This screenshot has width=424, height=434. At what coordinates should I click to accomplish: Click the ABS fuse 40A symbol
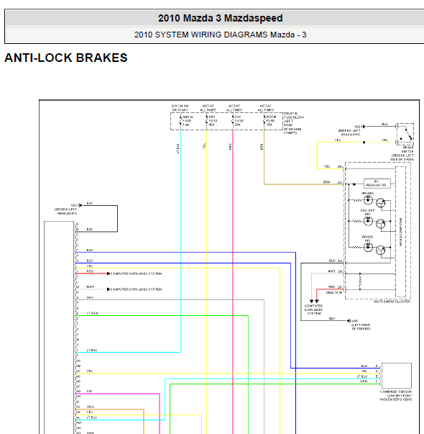click(x=206, y=121)
